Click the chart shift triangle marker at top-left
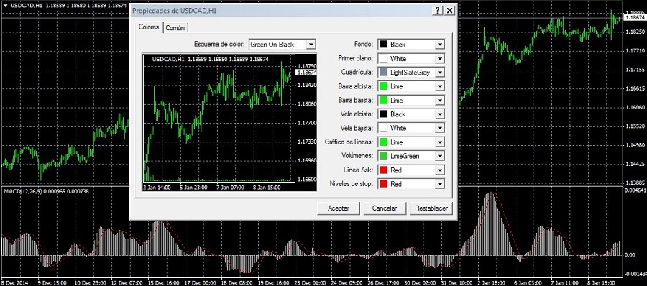The width and height of the screenshot is (647, 286). 4,6
